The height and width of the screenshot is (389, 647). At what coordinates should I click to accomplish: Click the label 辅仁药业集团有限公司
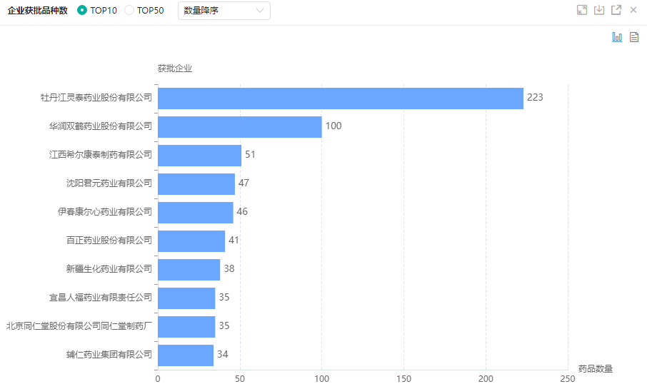pyautogui.click(x=109, y=354)
